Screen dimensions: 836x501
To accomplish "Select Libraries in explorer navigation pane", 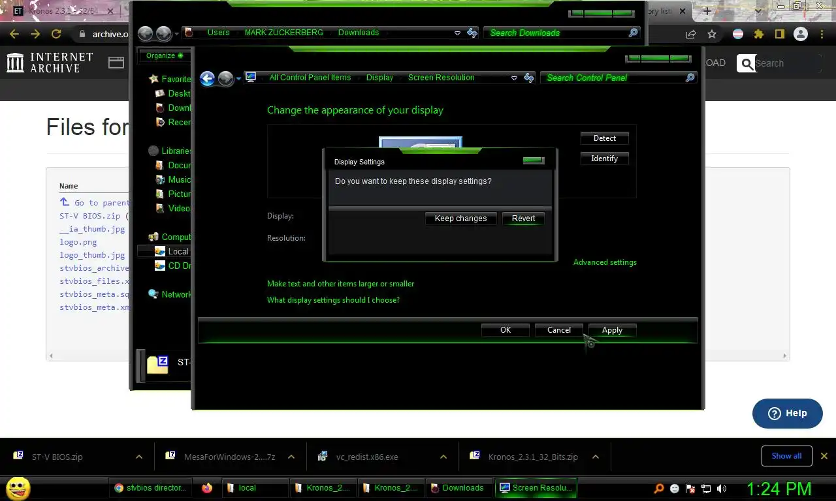I will (170, 151).
